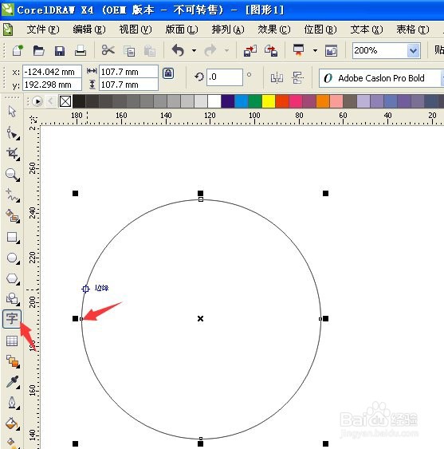444x449 pixels.
Task: Open the 文本(X) menu
Action: click(x=367, y=30)
